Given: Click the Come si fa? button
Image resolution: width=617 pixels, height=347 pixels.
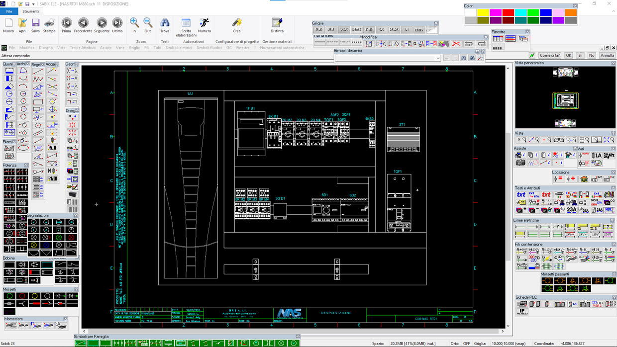Looking at the screenshot, I should (x=550, y=56).
